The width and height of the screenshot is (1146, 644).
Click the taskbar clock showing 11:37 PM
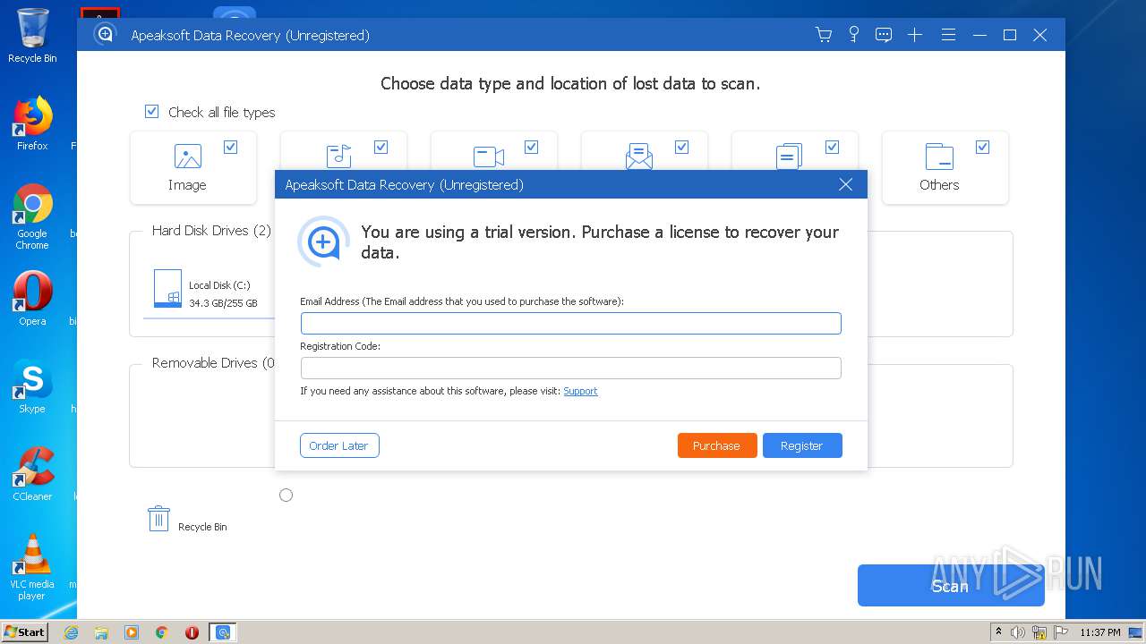[1100, 632]
